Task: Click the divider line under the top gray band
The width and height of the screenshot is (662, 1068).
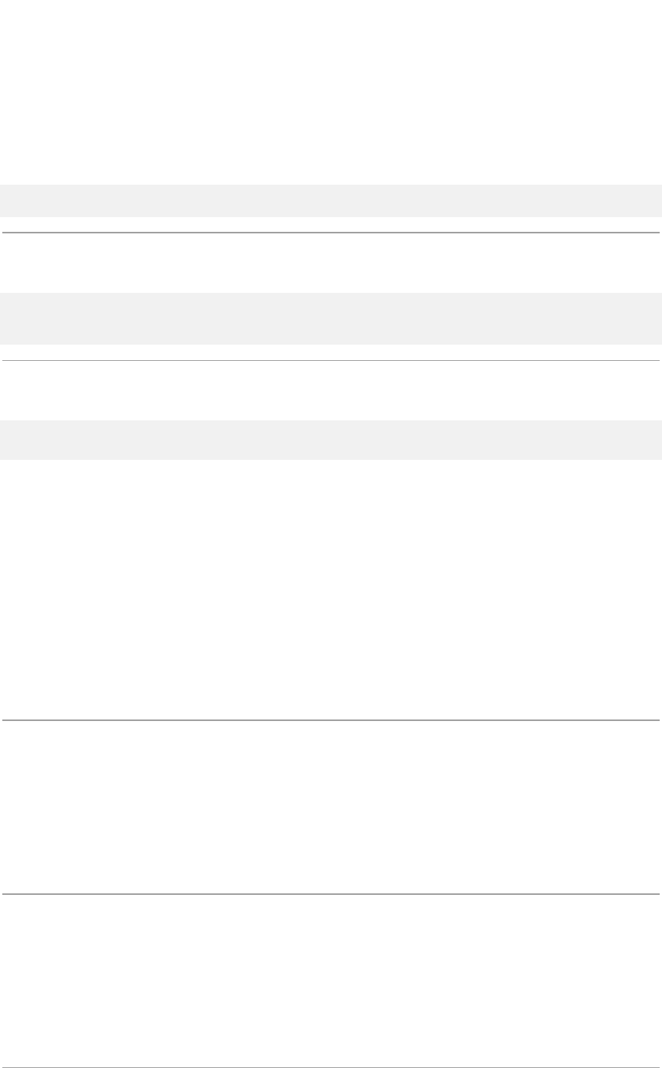Action: tap(331, 233)
